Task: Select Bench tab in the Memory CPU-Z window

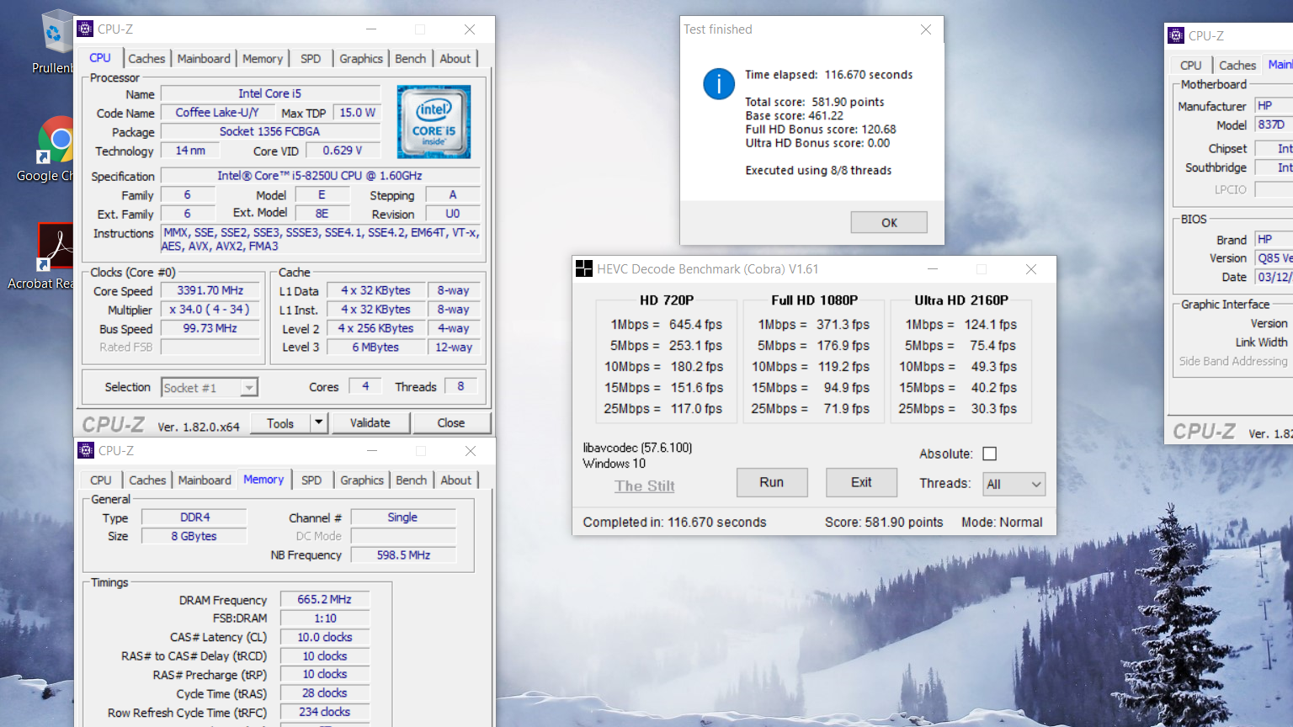Action: pyautogui.click(x=411, y=480)
